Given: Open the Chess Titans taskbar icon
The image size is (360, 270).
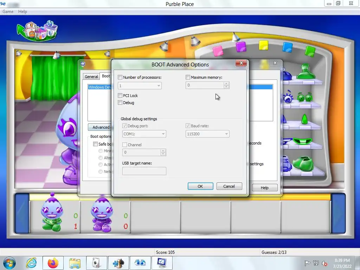Looking at the screenshot, I should pos(118,263).
